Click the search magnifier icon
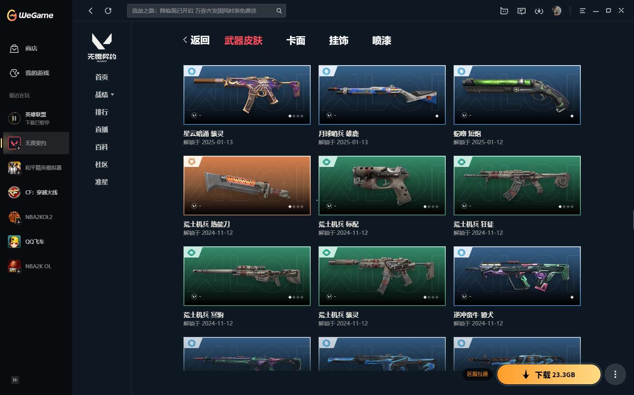The width and height of the screenshot is (634, 395). (x=279, y=11)
